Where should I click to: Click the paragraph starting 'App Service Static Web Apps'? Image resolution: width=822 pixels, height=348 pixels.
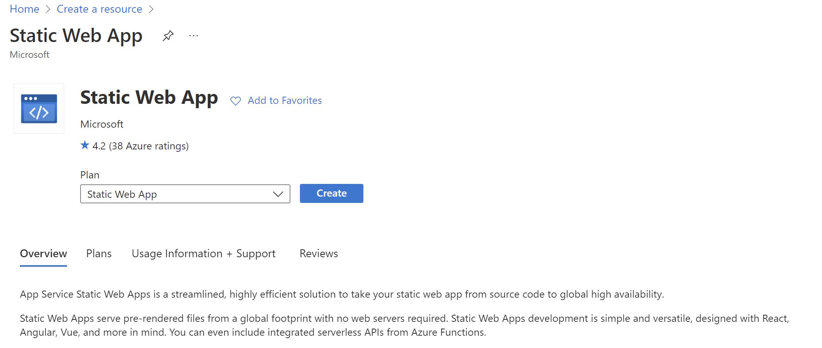[x=342, y=294]
